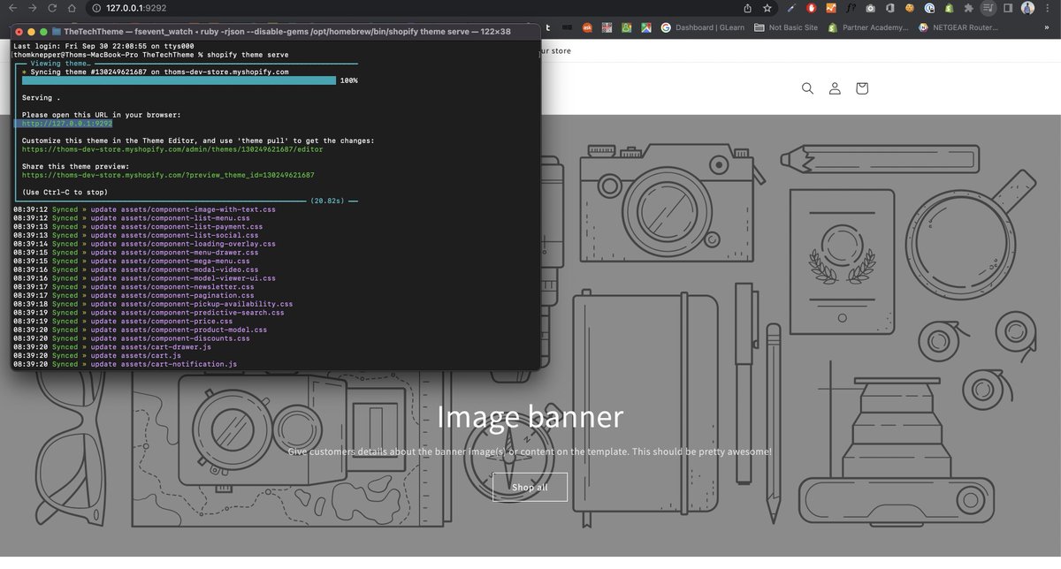Open the Extensions puzzle menu

pyautogui.click(x=969, y=8)
